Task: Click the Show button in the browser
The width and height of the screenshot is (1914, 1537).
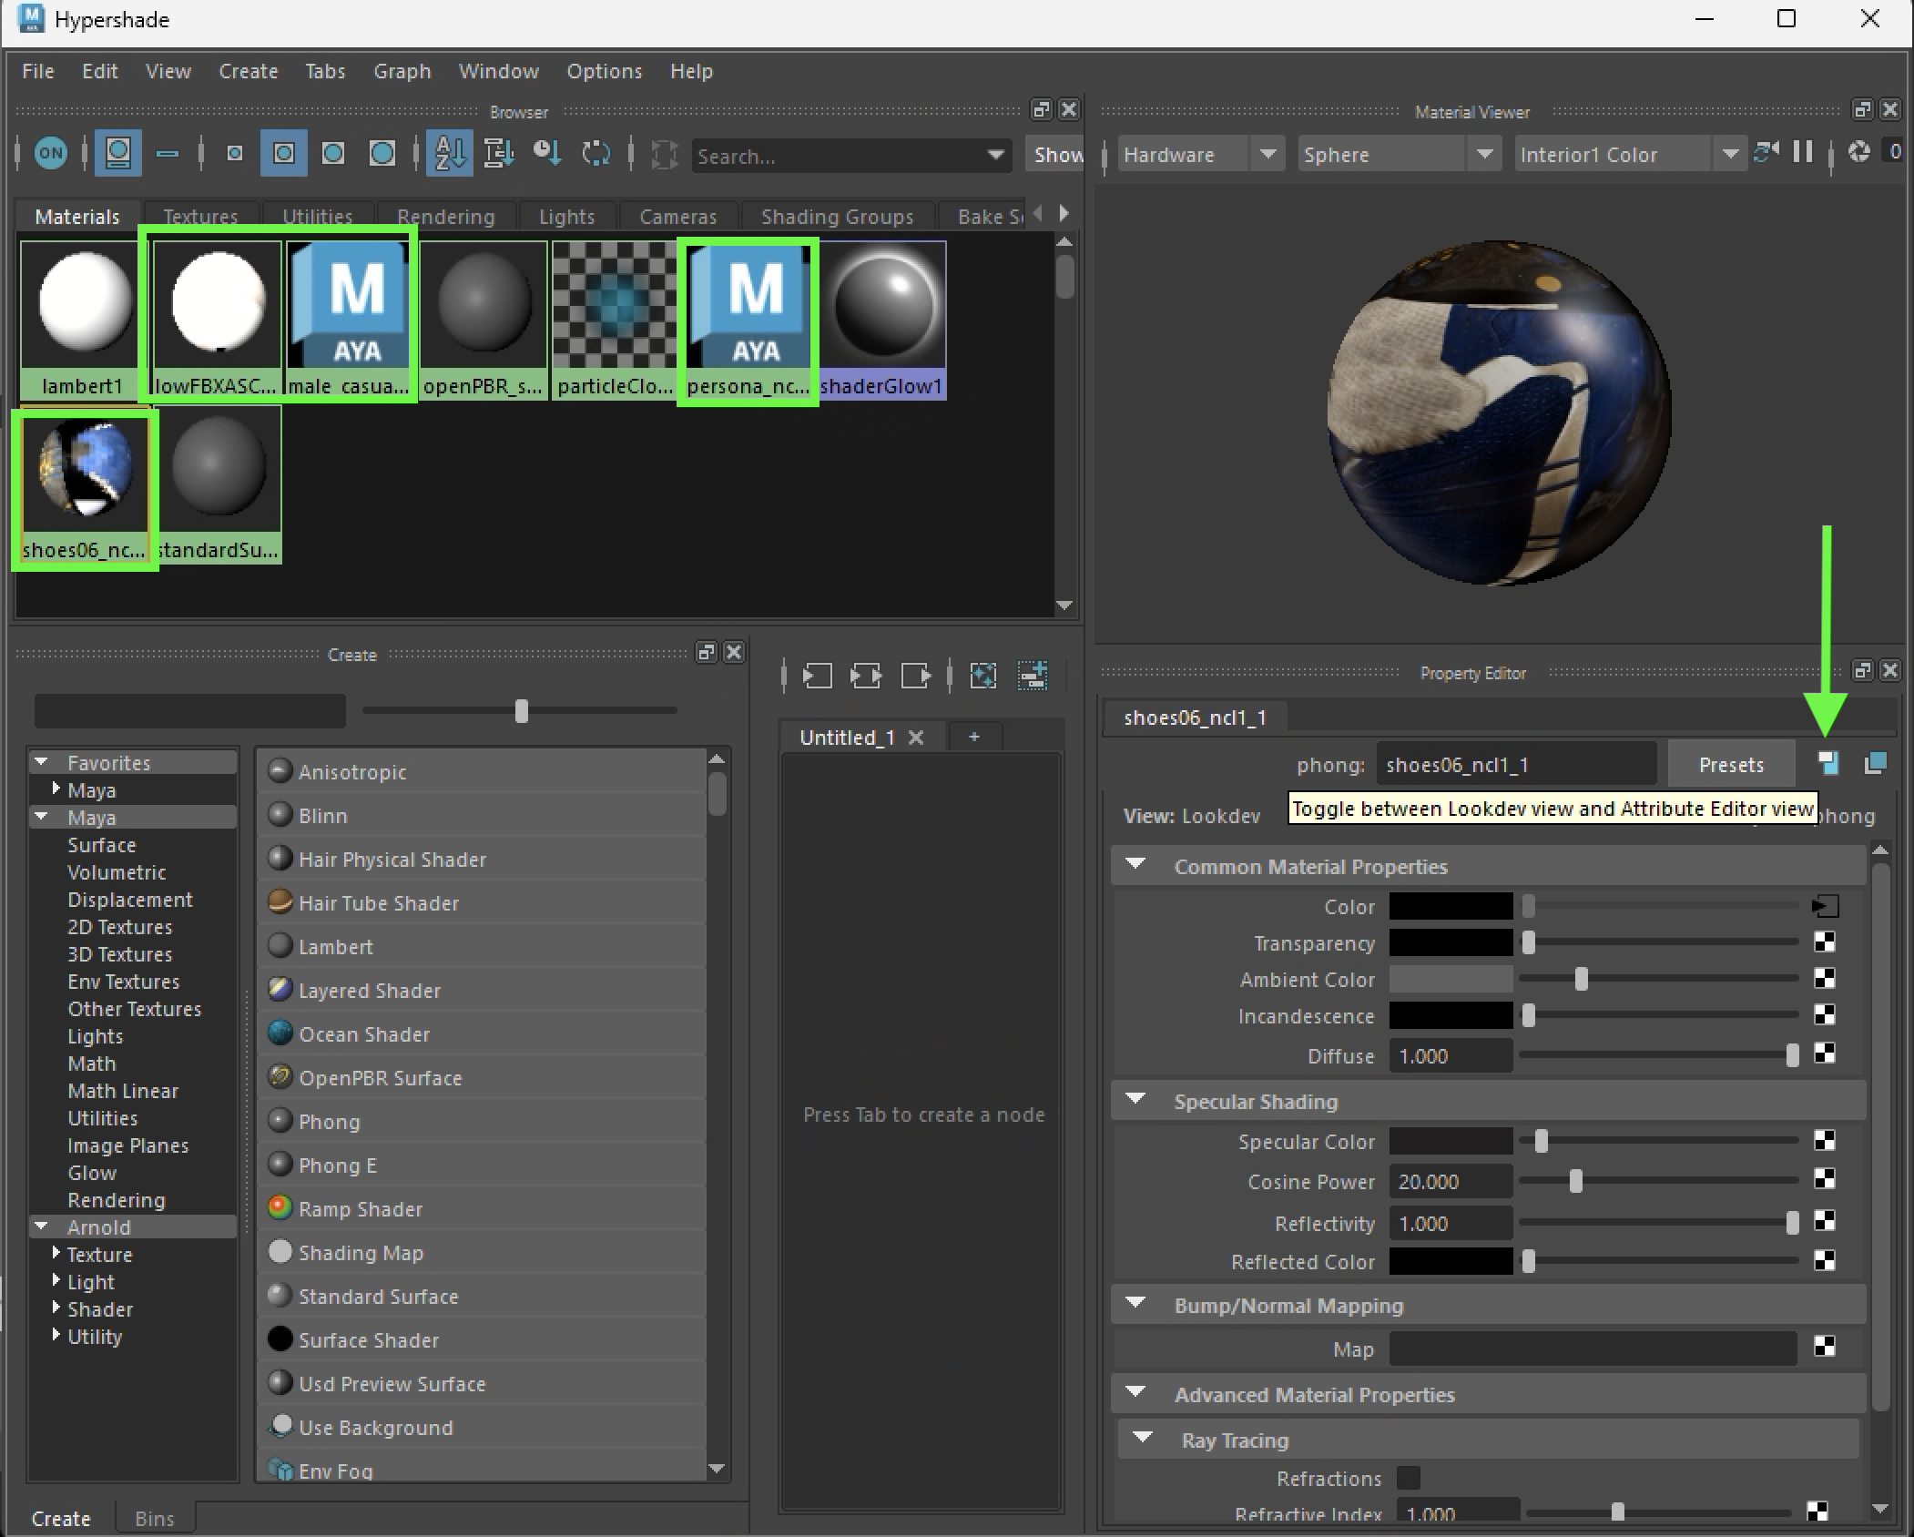Action: pyautogui.click(x=1056, y=155)
